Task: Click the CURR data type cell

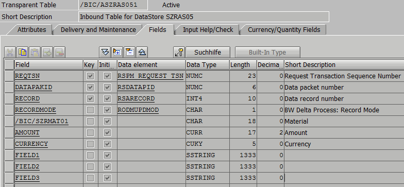Action: 207,133
